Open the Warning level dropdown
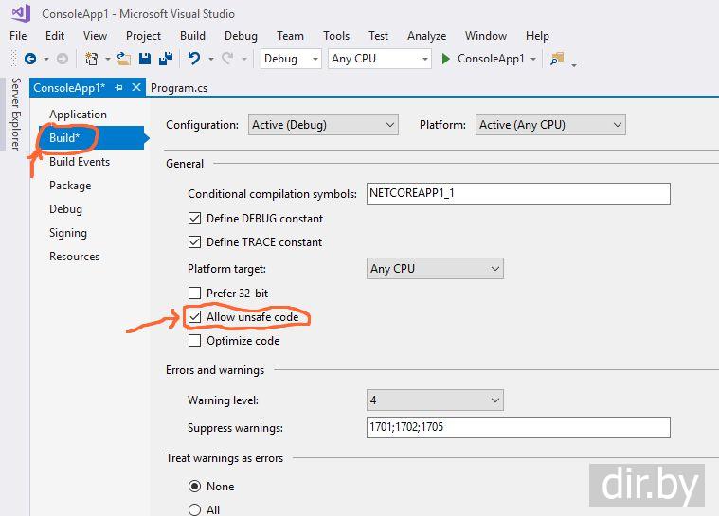This screenshot has height=516, width=719. (x=435, y=400)
